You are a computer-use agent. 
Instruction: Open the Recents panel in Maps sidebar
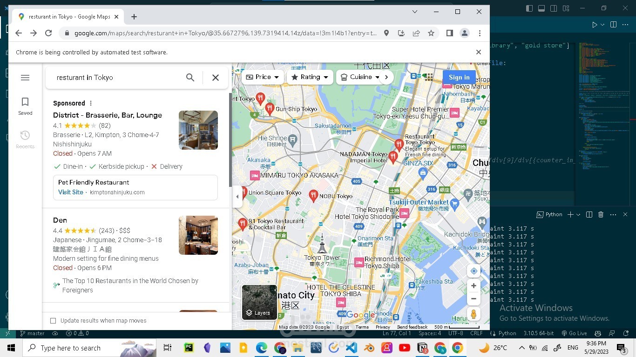(25, 139)
